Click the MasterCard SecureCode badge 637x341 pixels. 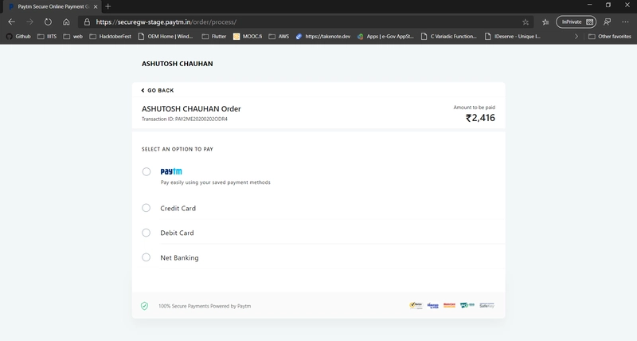449,305
